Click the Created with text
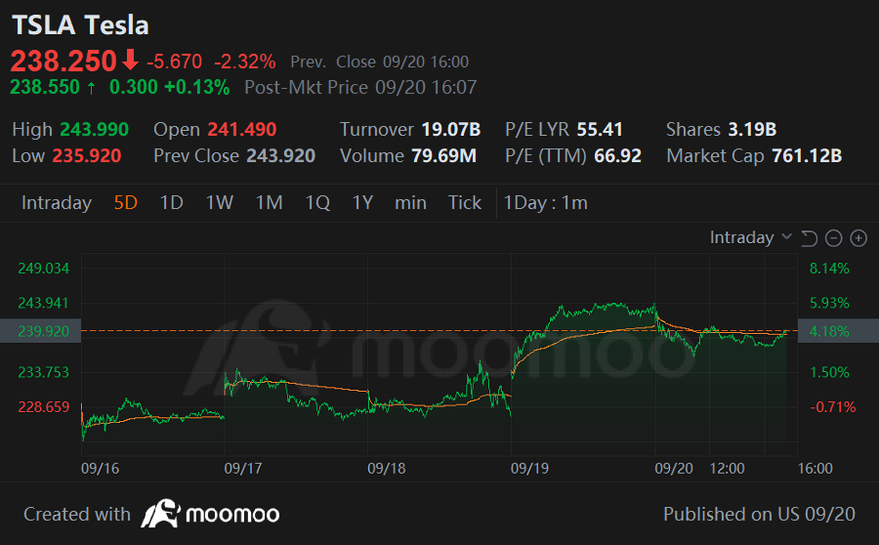 (x=77, y=514)
